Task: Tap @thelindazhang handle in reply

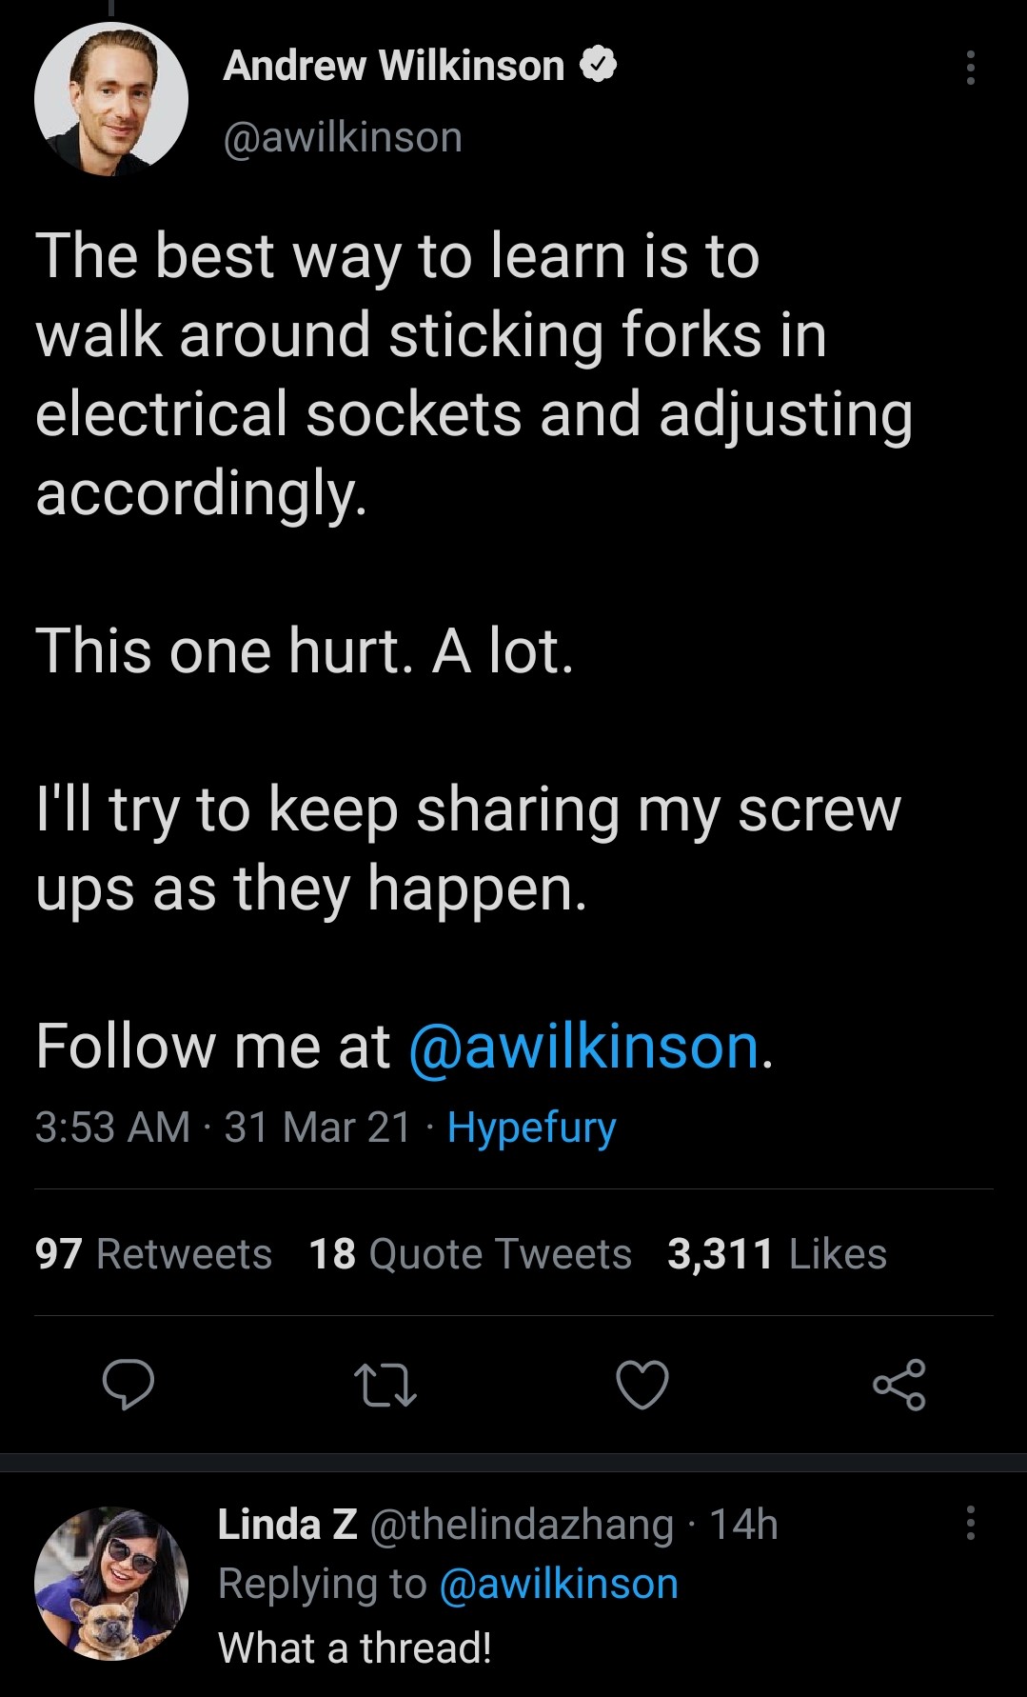Action: click(x=520, y=1524)
